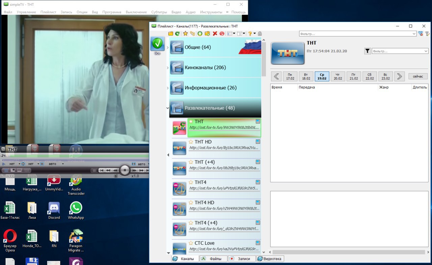
Task: Open WhatsApp desktop shortcut
Action: pos(76,211)
